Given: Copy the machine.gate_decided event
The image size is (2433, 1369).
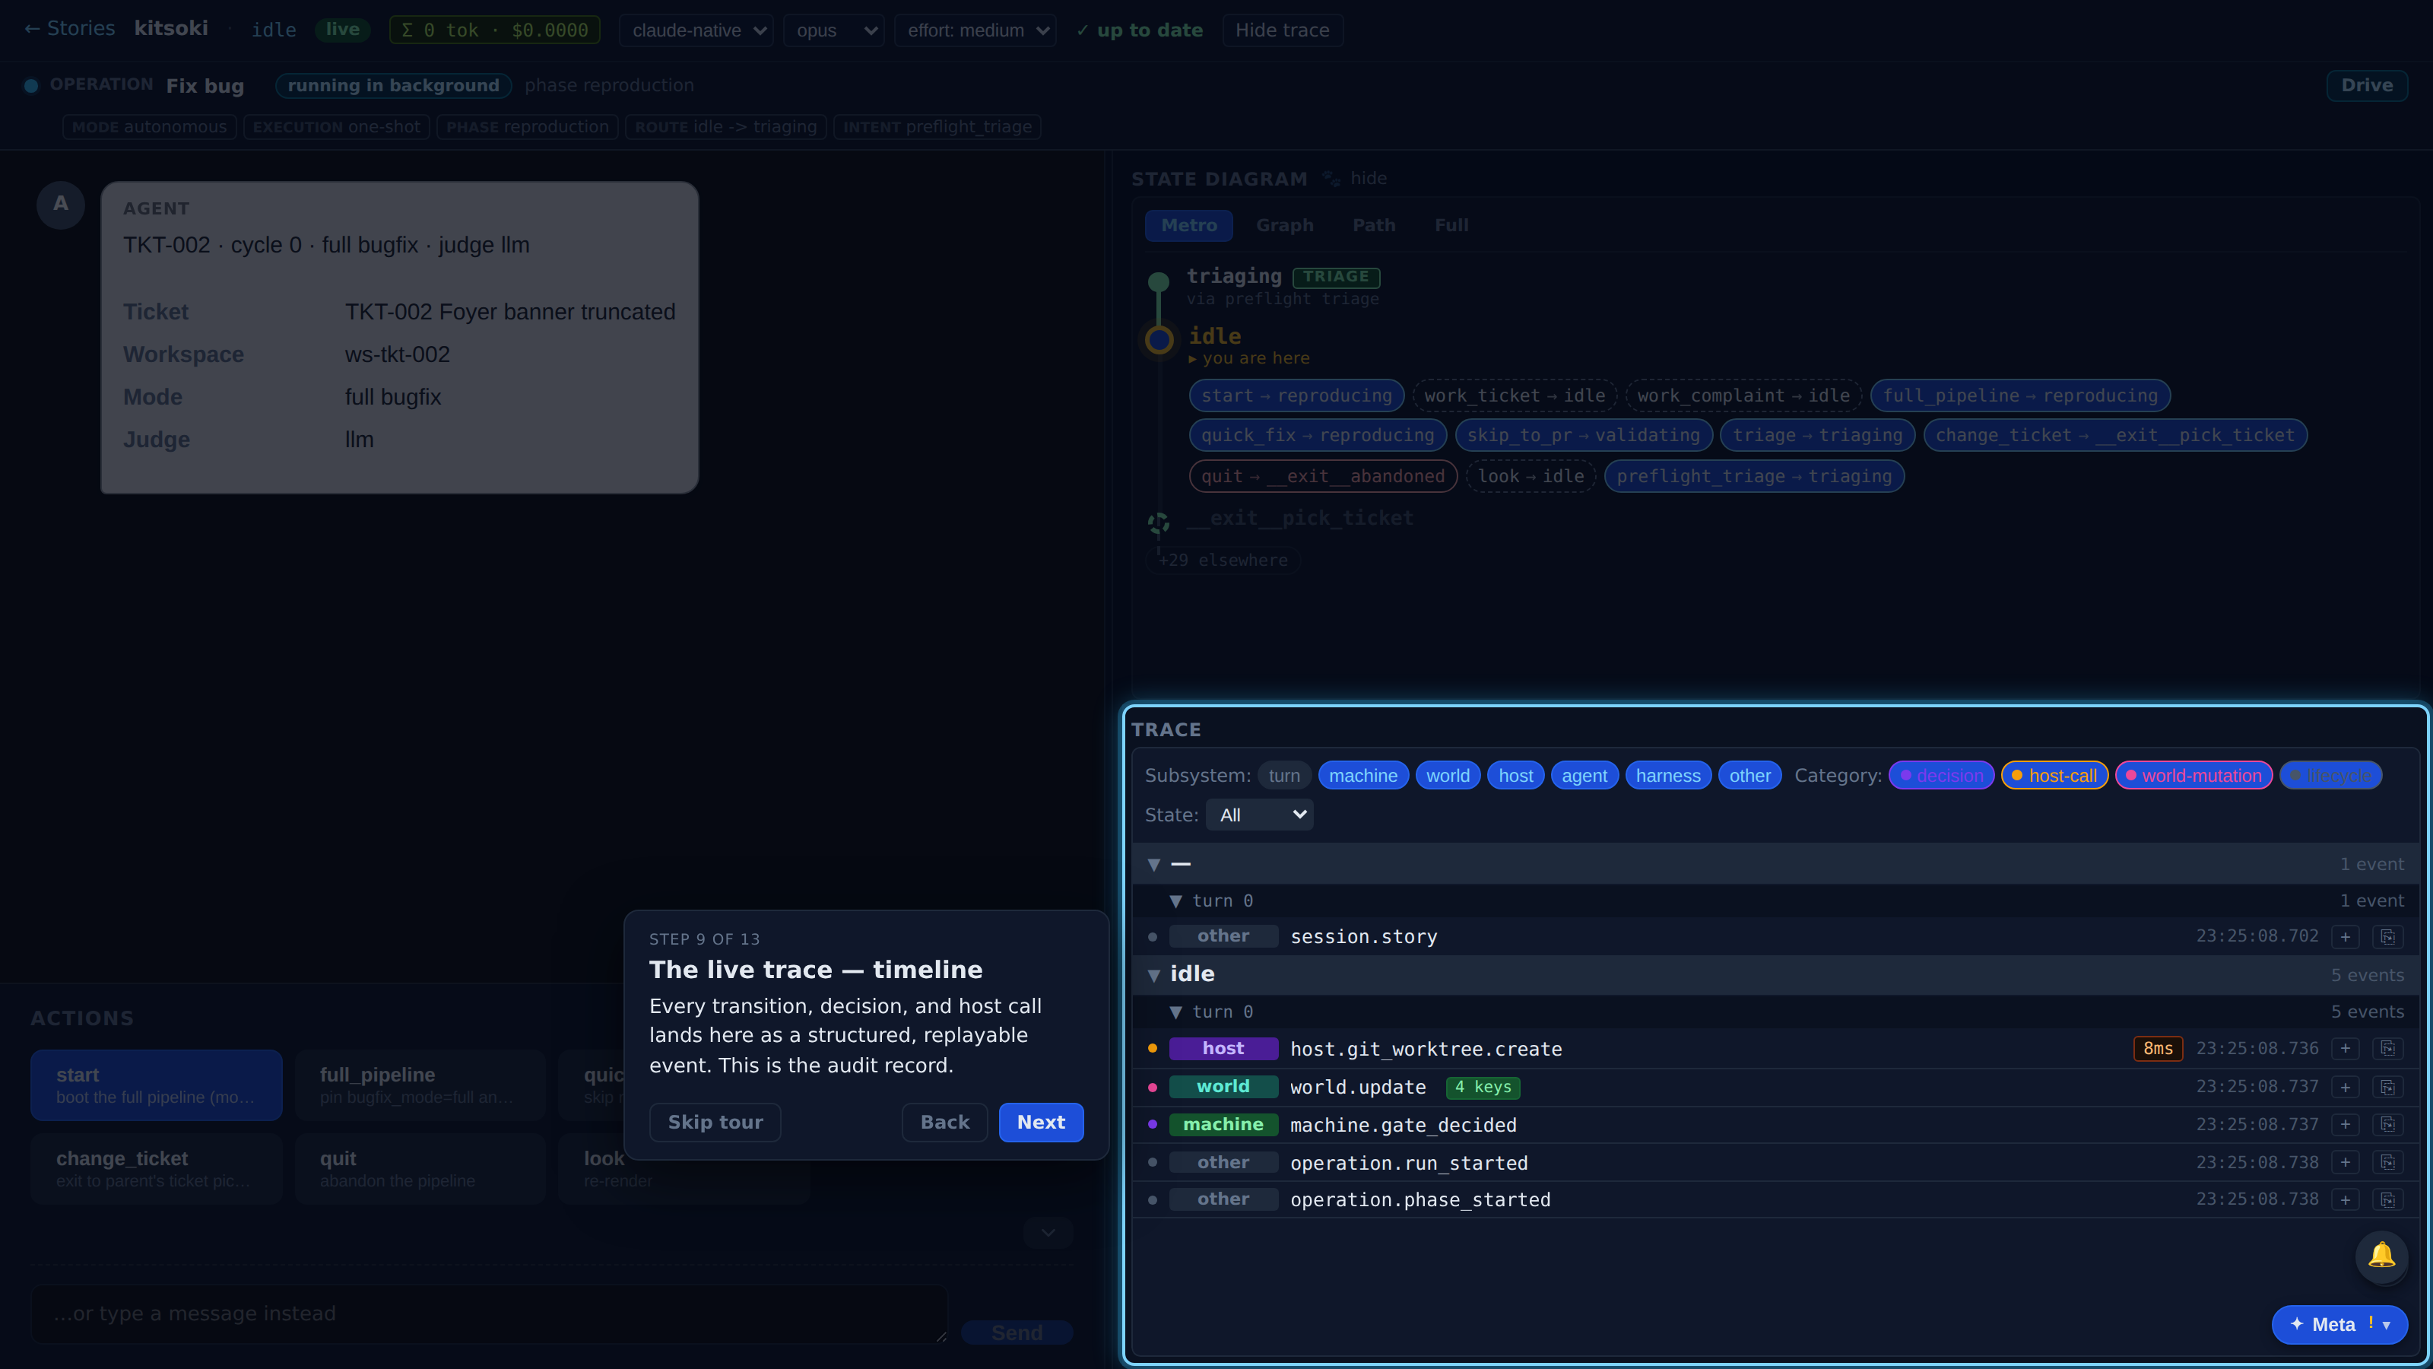Looking at the screenshot, I should pos(2387,1124).
